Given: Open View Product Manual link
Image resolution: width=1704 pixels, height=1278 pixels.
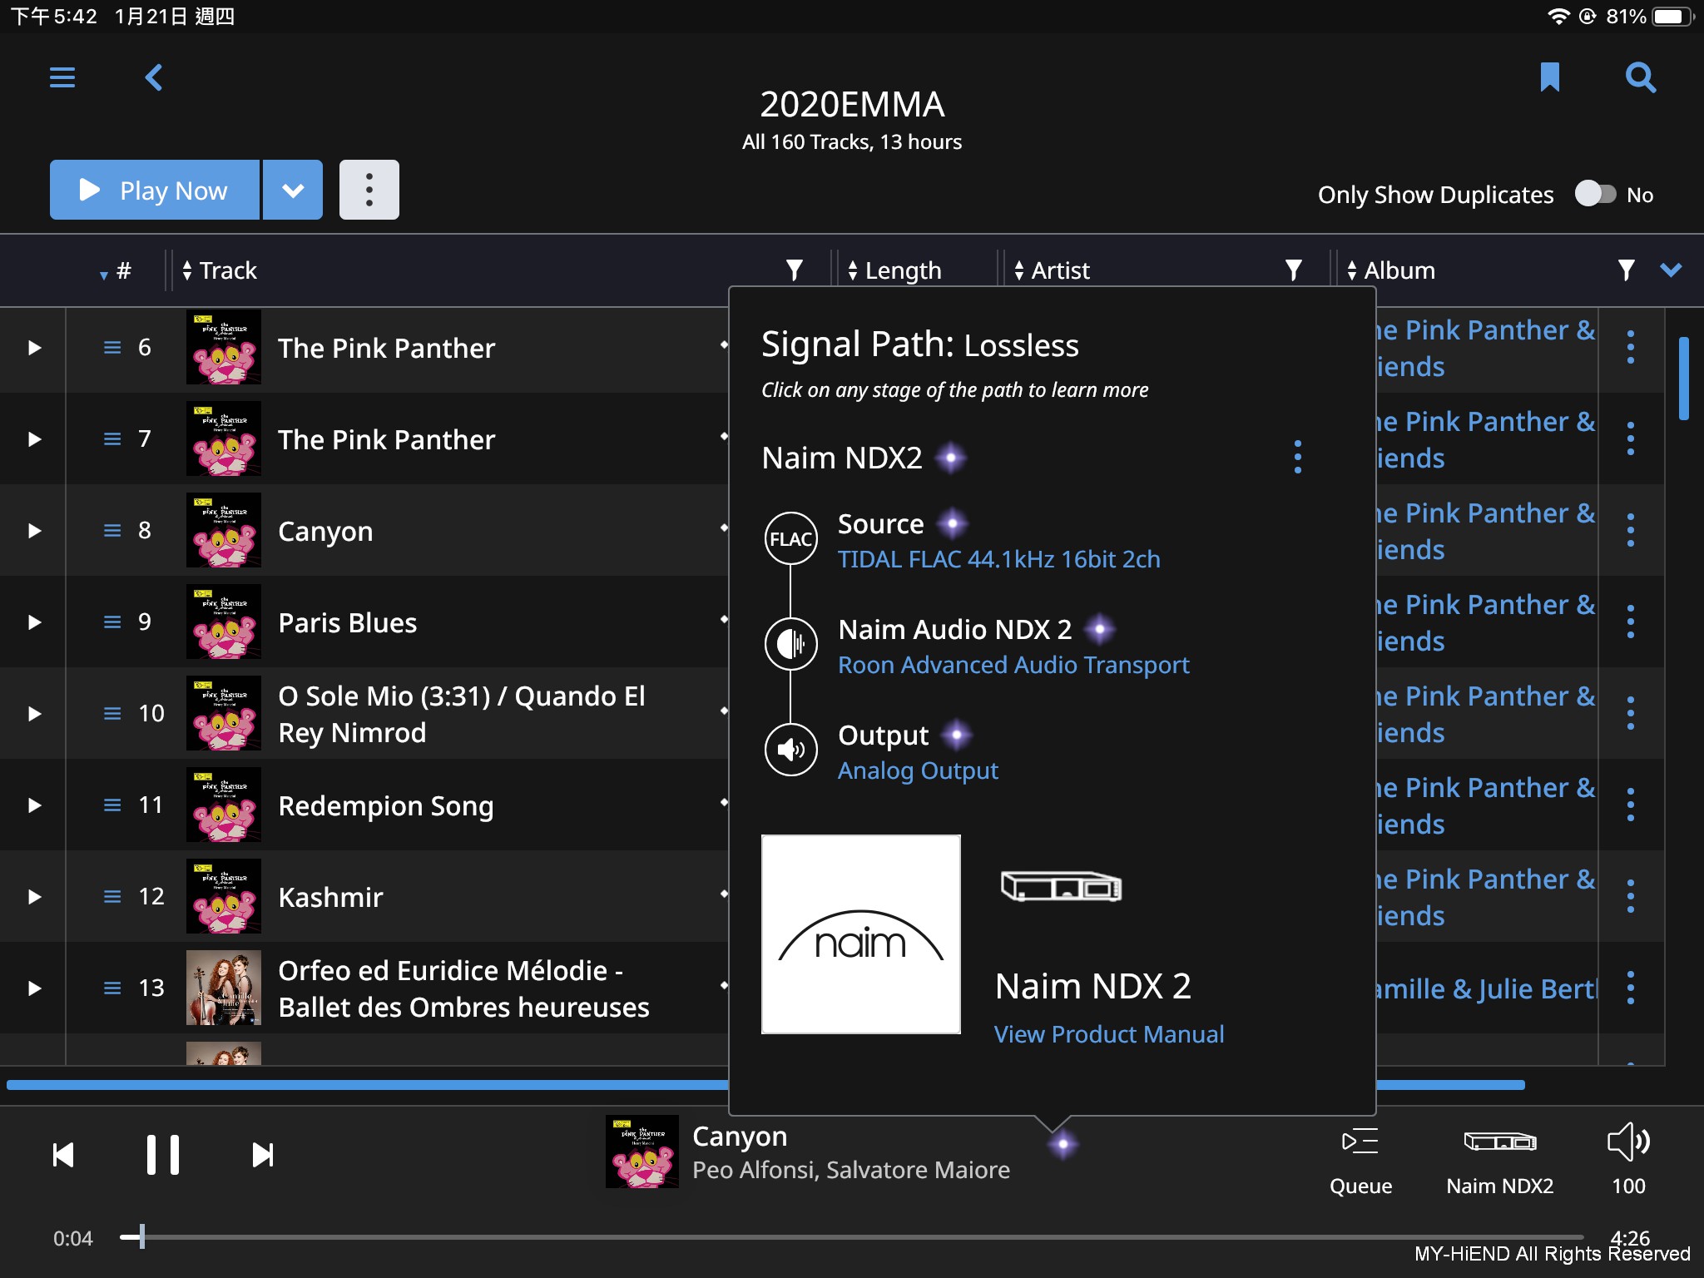Looking at the screenshot, I should [x=1109, y=1034].
